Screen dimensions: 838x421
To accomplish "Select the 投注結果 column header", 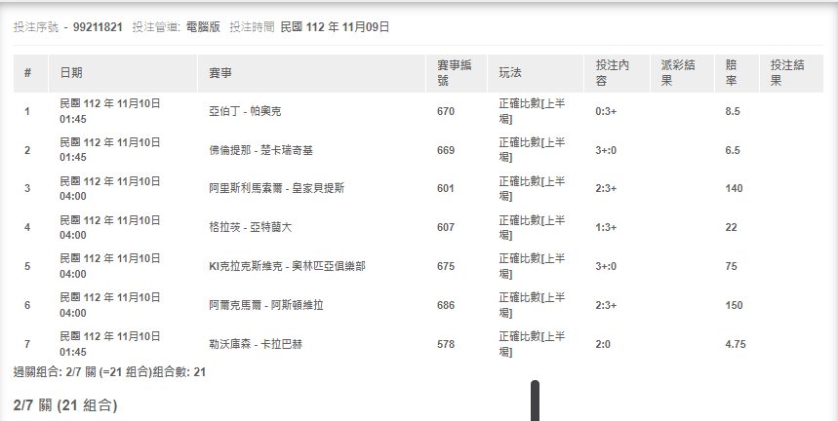I will 791,73.
